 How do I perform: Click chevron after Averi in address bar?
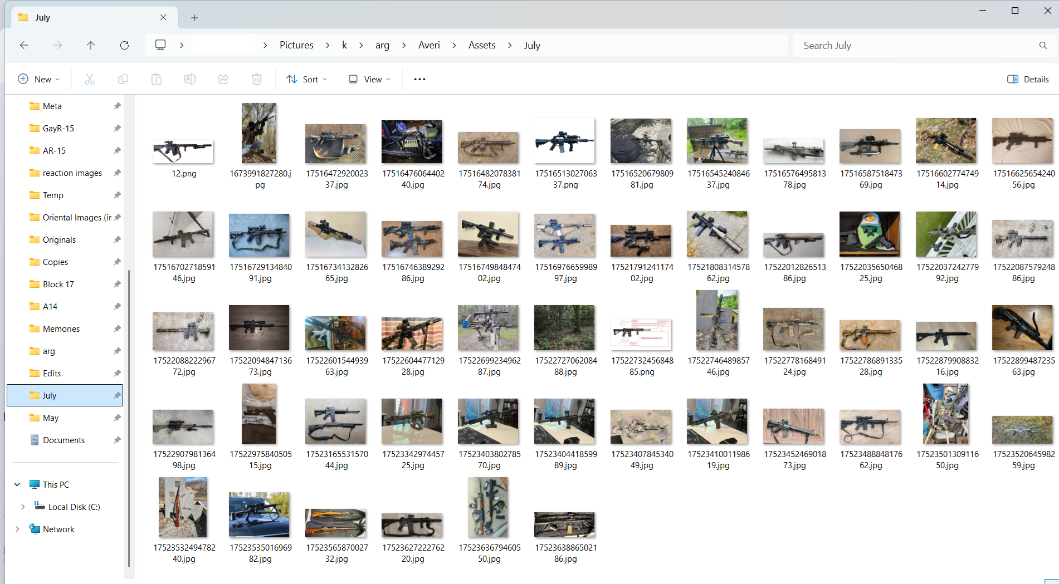454,45
